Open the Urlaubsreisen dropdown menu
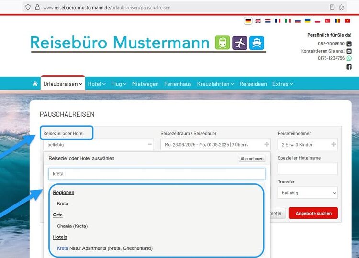The width and height of the screenshot is (359, 258). point(63,84)
